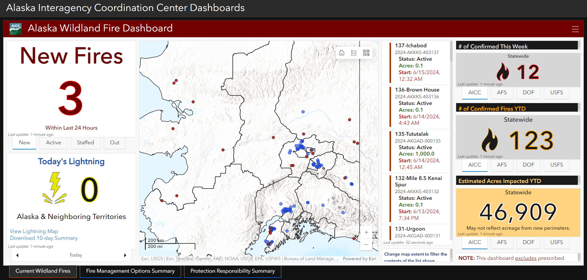This screenshot has width=587, height=280.
Task: Switch to the Active fires tab
Action: point(54,143)
